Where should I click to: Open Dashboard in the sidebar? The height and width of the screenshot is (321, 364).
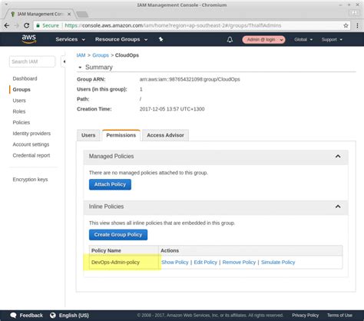(25, 78)
